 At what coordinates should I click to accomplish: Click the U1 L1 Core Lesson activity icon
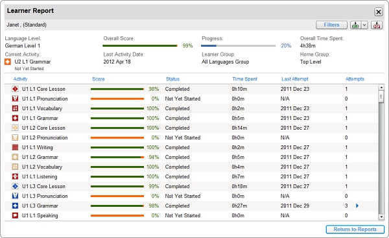tap(15, 89)
